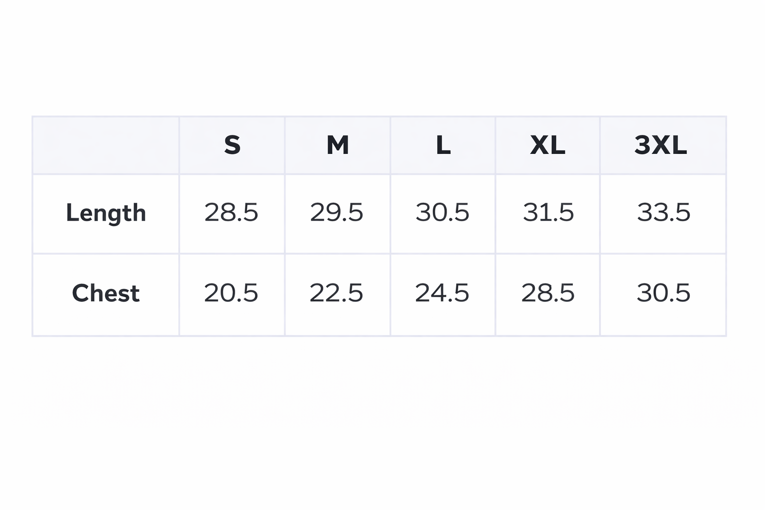Click the S size column header

pos(232,145)
